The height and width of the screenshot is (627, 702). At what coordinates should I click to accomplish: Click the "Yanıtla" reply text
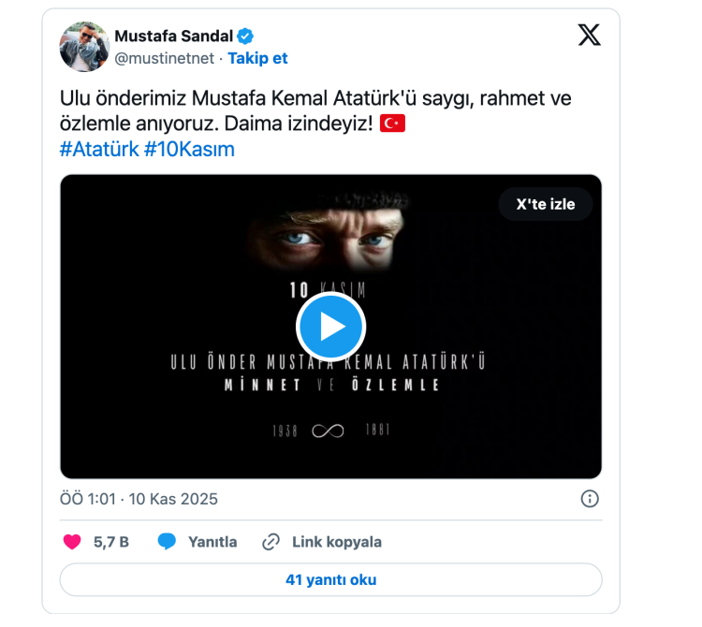(212, 542)
